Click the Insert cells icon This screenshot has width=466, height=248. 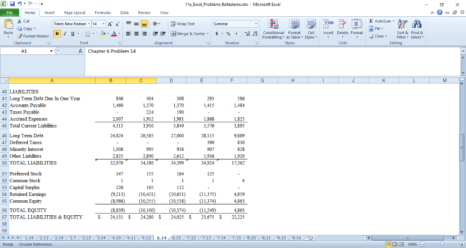[328, 25]
